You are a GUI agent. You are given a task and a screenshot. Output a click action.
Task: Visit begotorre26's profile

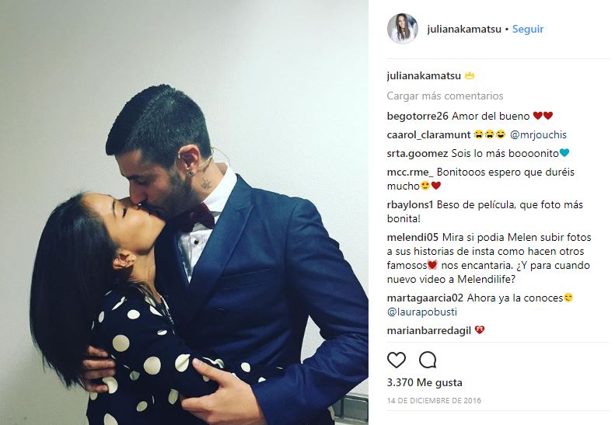point(418,116)
